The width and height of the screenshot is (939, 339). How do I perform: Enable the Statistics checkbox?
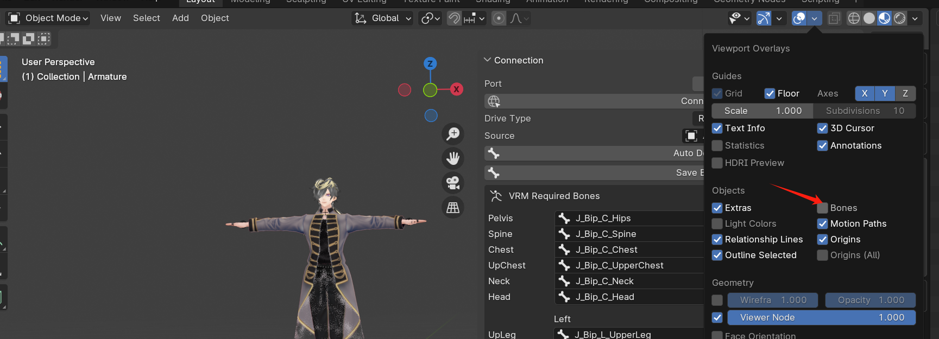[x=717, y=145]
